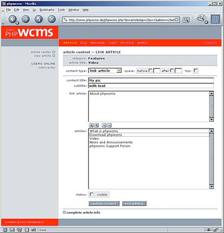Screen dimensions: 224x233
Task: Open the Navigator component in the status bar
Action: pyautogui.click(x=6, y=230)
